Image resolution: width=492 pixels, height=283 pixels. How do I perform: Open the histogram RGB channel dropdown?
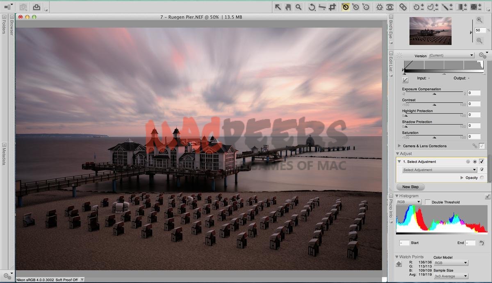408,202
